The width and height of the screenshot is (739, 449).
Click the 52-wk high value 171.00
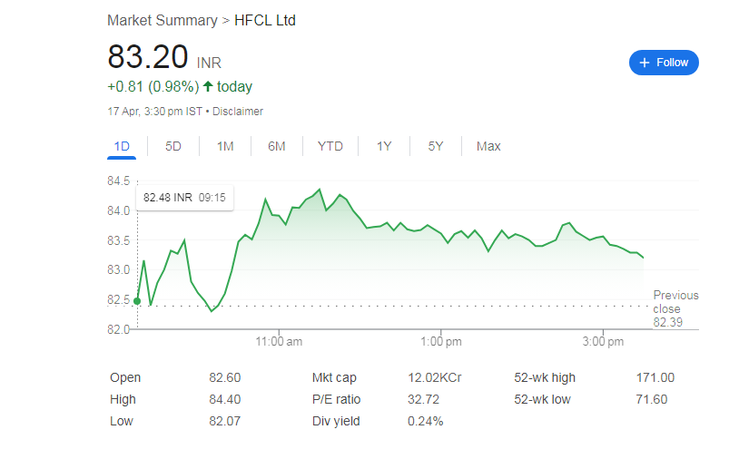[655, 377]
